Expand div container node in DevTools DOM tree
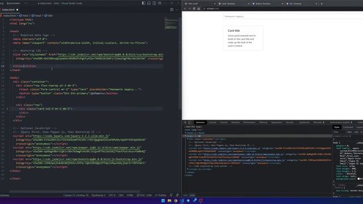This screenshot has height=204, width=363. (x=188, y=139)
